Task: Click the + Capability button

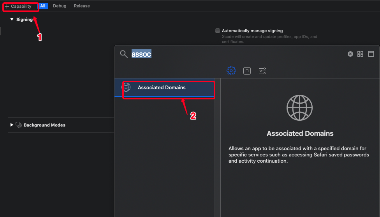Action: [x=18, y=6]
